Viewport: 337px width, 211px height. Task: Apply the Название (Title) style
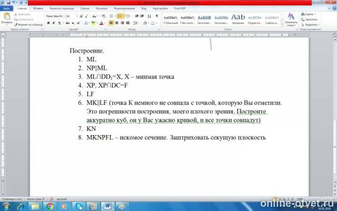[238, 20]
